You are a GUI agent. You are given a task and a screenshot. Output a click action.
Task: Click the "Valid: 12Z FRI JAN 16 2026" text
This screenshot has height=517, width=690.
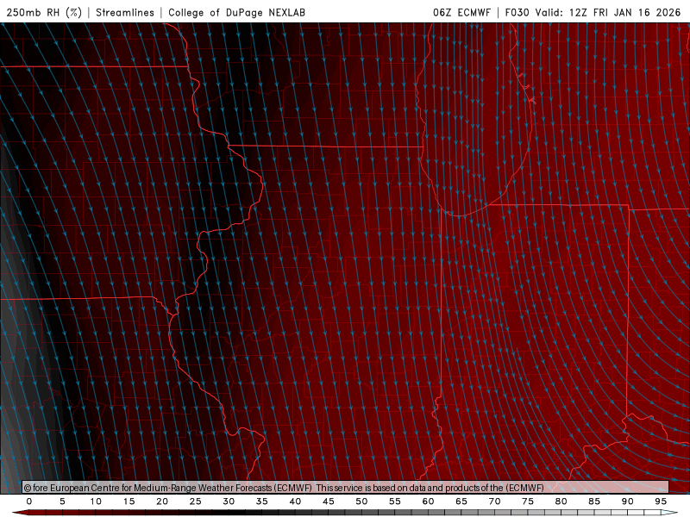click(608, 13)
